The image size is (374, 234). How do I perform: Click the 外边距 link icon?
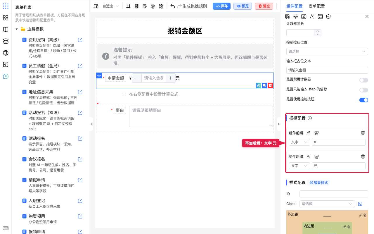[361, 215]
